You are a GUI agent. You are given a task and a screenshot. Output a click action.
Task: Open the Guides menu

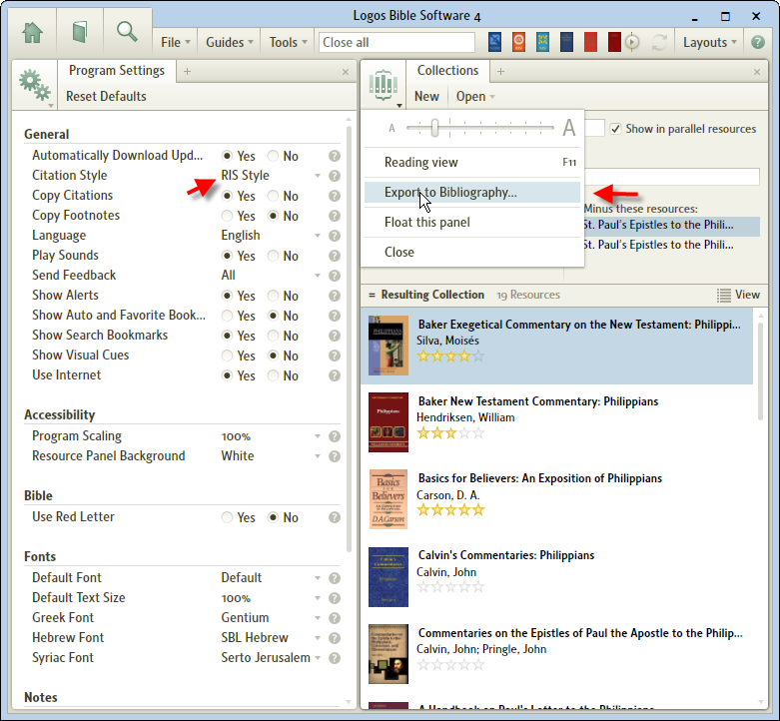coord(230,42)
